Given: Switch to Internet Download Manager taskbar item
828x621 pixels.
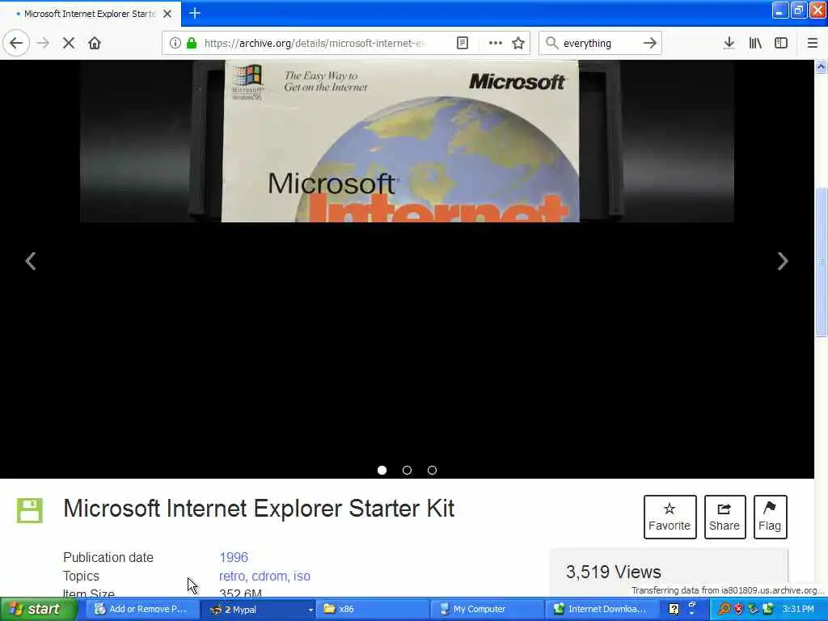Looking at the screenshot, I should point(601,610).
